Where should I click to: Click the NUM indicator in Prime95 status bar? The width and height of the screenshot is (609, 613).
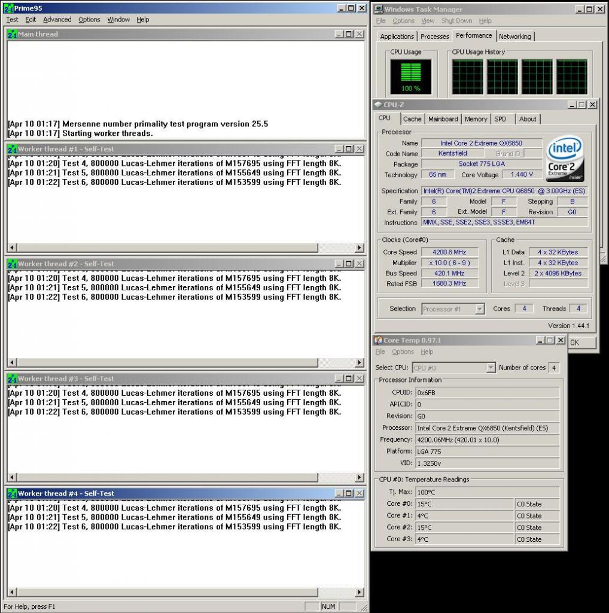tap(328, 606)
